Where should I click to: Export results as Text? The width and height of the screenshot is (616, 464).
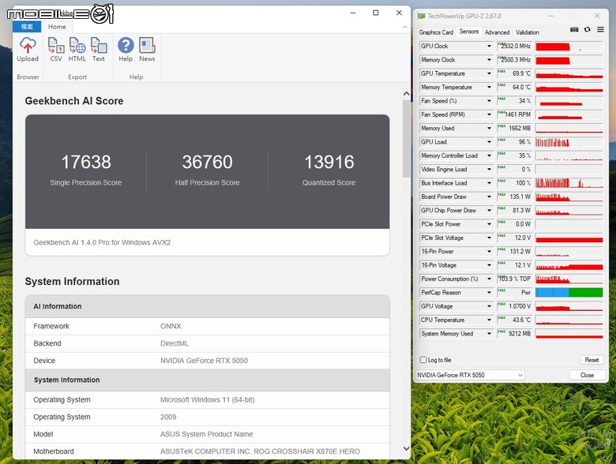pyautogui.click(x=99, y=50)
